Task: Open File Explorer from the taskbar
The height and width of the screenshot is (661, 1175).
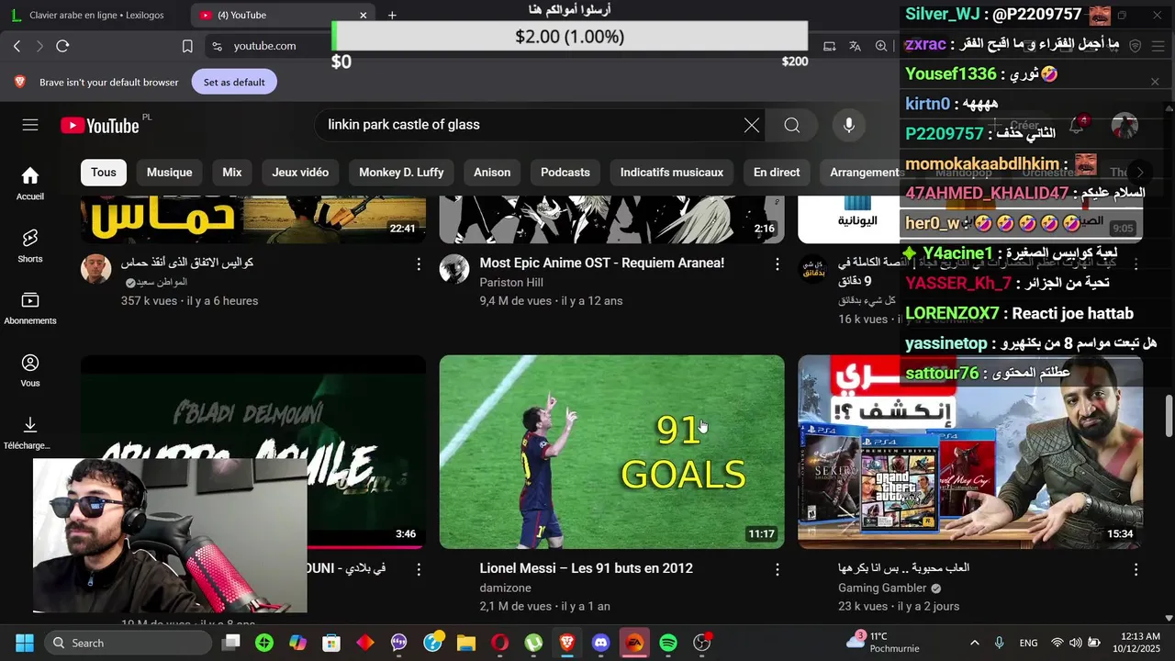Action: click(x=466, y=643)
